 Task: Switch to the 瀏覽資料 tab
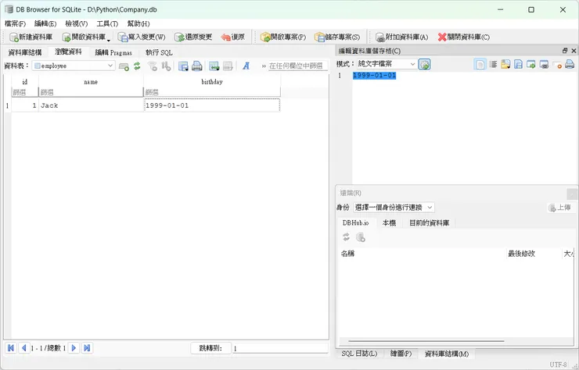point(68,52)
